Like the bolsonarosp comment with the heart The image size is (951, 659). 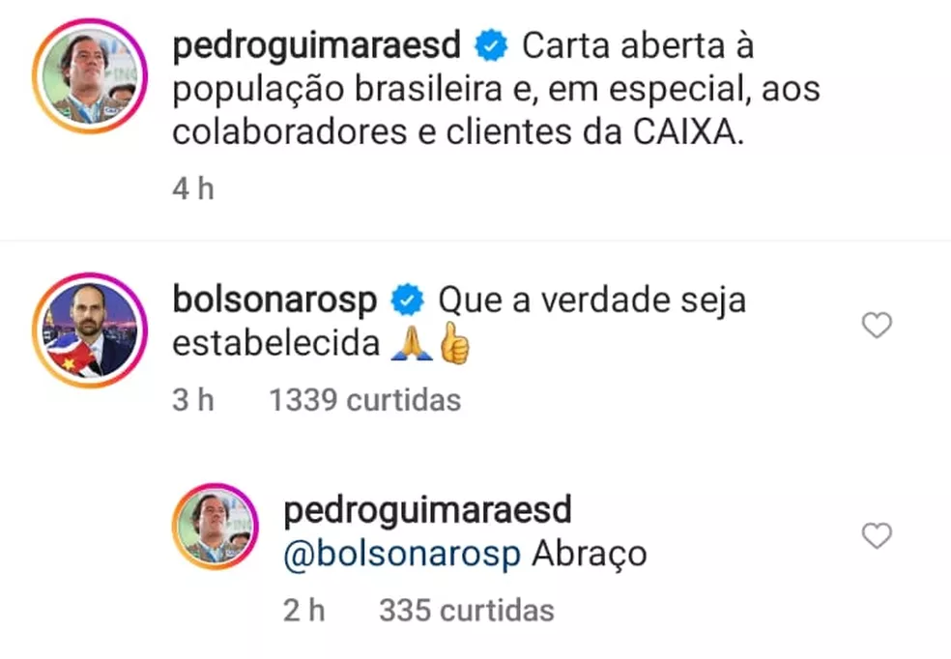[x=877, y=325]
